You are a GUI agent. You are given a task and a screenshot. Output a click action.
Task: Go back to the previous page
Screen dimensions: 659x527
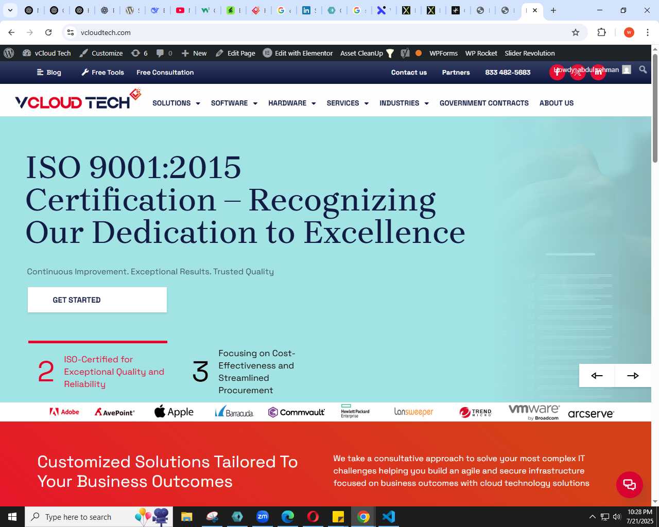click(x=11, y=32)
